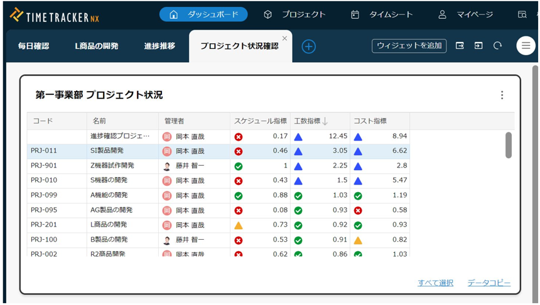Click the export dashboard icon
This screenshot has width=540, height=305.
coord(460,46)
